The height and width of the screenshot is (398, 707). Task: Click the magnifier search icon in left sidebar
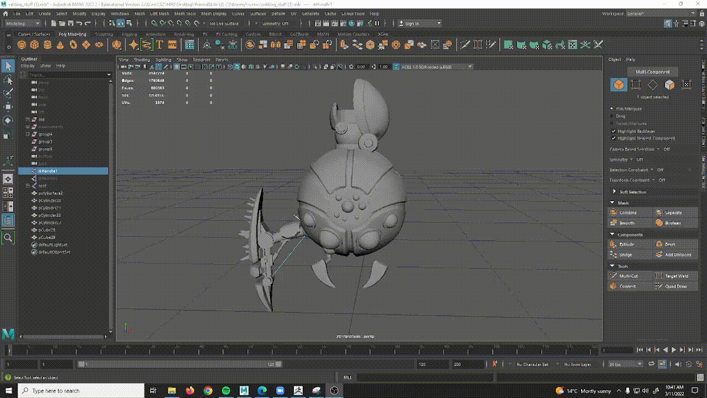(x=8, y=238)
